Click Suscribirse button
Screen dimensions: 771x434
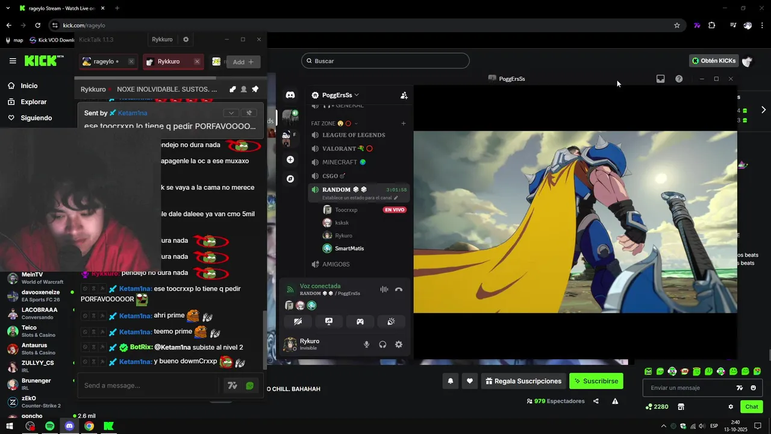[x=596, y=381]
